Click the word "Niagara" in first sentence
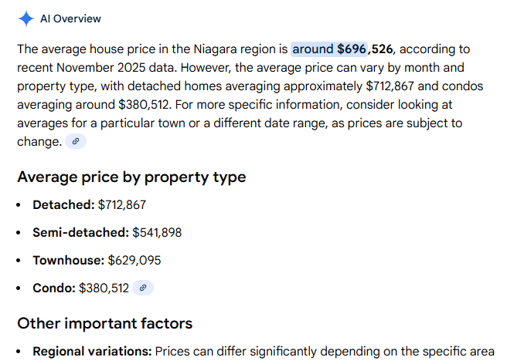This screenshot has height=364, width=524. point(215,49)
